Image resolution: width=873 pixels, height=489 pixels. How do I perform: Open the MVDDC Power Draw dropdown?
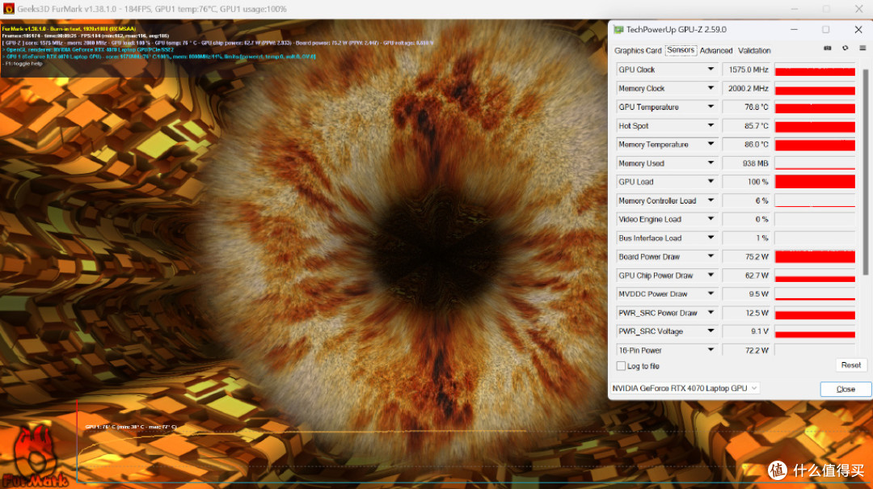coord(711,294)
